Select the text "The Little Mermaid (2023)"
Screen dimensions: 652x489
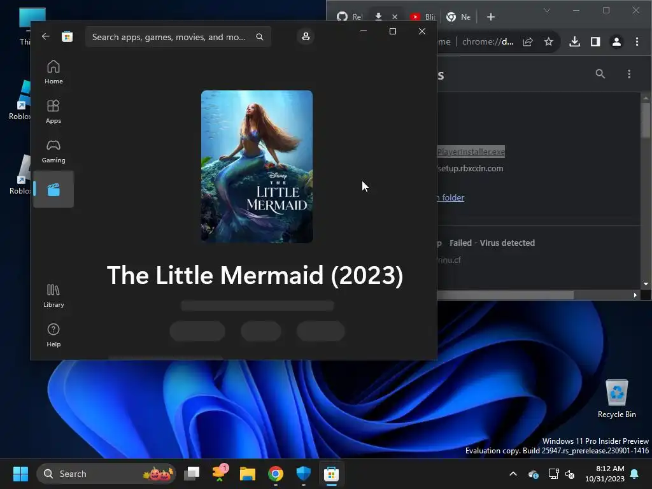pyautogui.click(x=255, y=275)
